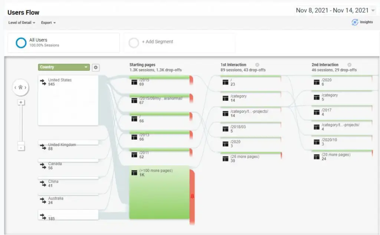Open the Level of Detail menu
Image resolution: width=380 pixels, height=235 pixels.
[x=22, y=23]
